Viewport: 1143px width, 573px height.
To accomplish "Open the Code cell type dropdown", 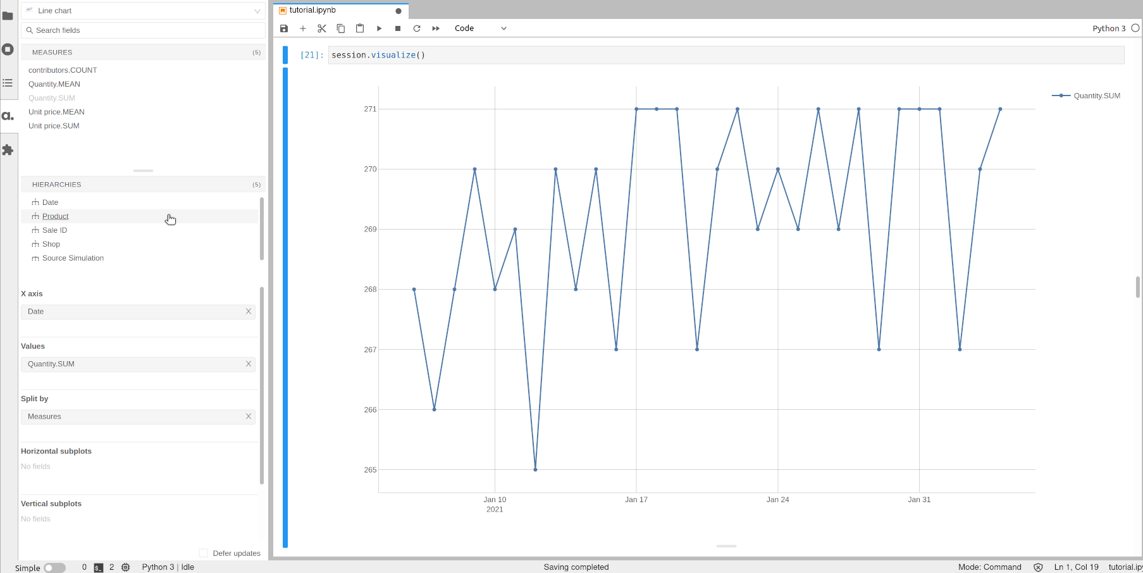I will [x=480, y=28].
